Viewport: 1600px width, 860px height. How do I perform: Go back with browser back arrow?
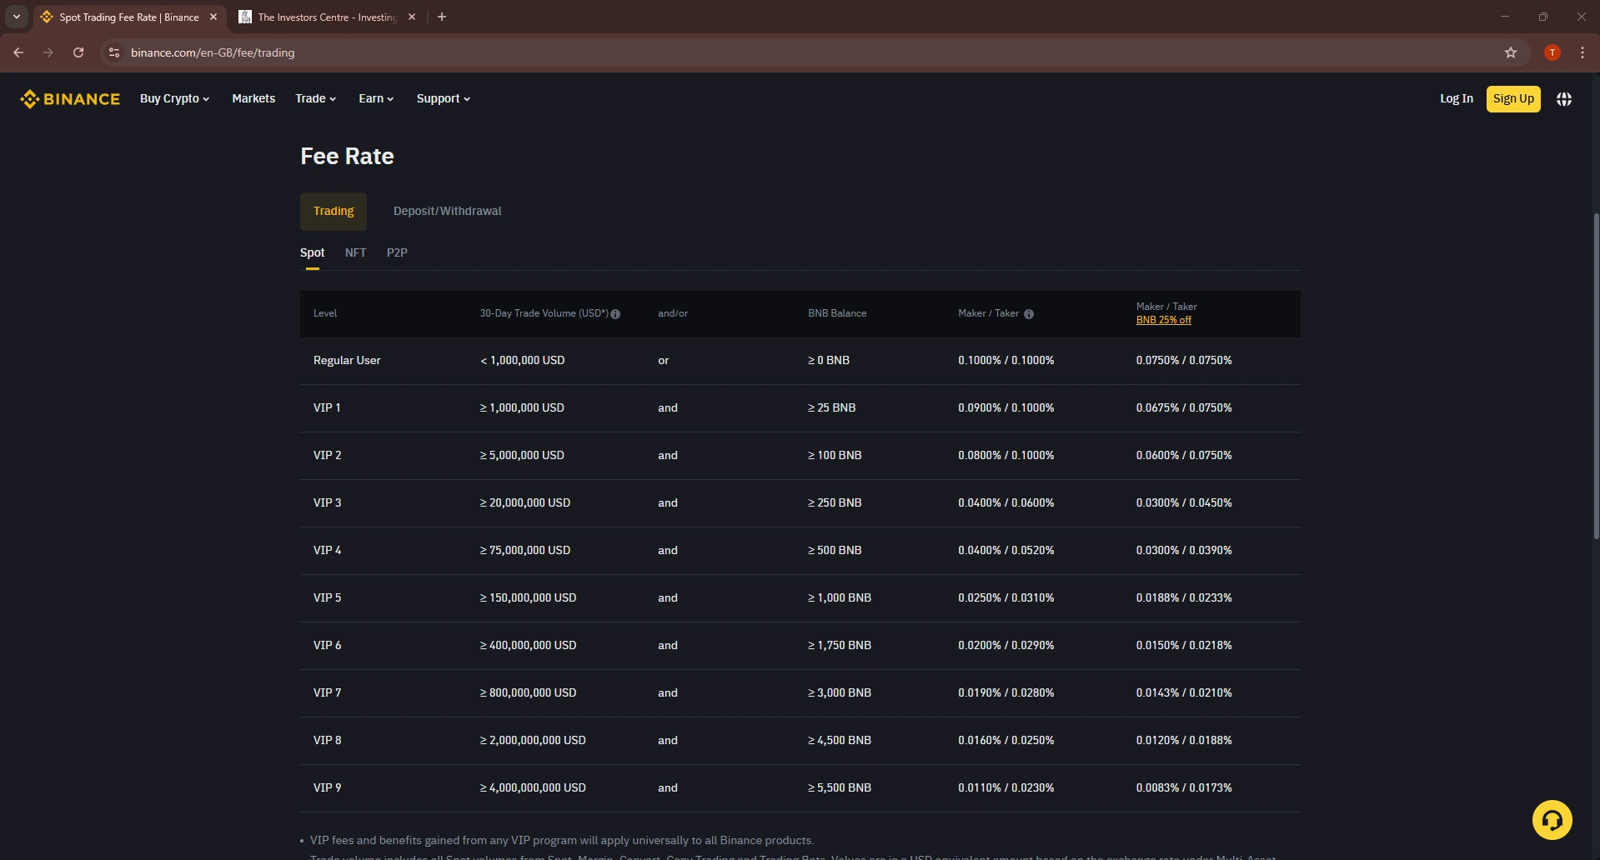click(18, 52)
